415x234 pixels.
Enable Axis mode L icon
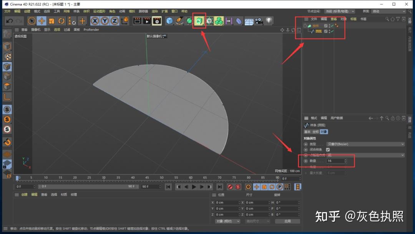pyautogui.click(x=7, y=97)
